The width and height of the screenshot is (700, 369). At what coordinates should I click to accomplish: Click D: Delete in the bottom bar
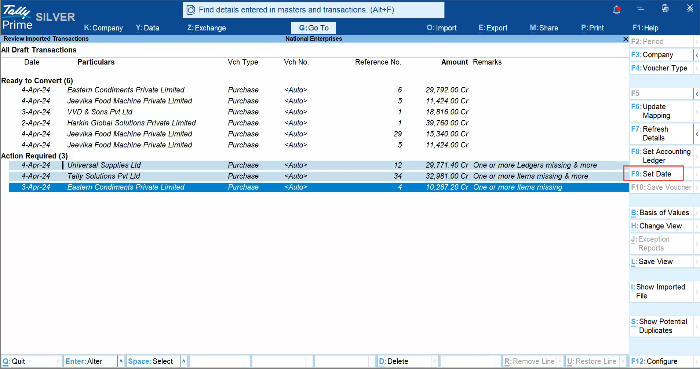pyautogui.click(x=404, y=361)
